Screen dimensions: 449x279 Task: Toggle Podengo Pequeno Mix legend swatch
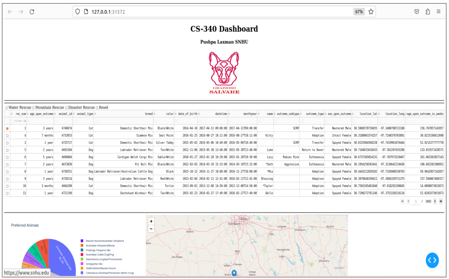coord(82,250)
